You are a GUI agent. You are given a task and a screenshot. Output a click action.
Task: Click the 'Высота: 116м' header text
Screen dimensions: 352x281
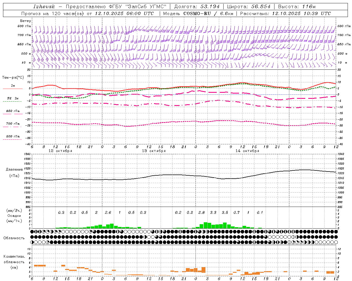tap(297, 7)
